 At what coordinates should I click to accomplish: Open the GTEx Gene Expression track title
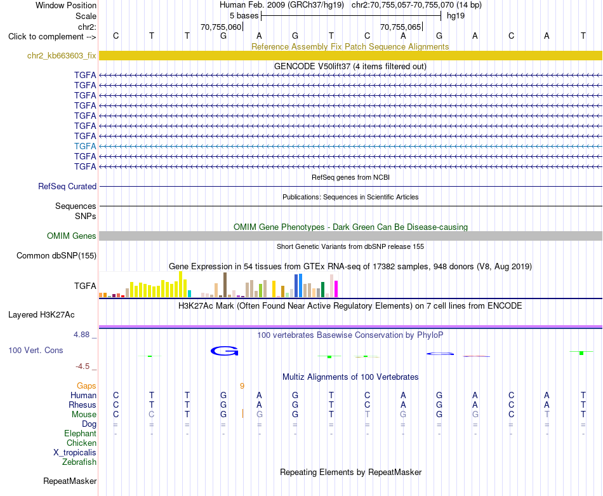(x=350, y=266)
